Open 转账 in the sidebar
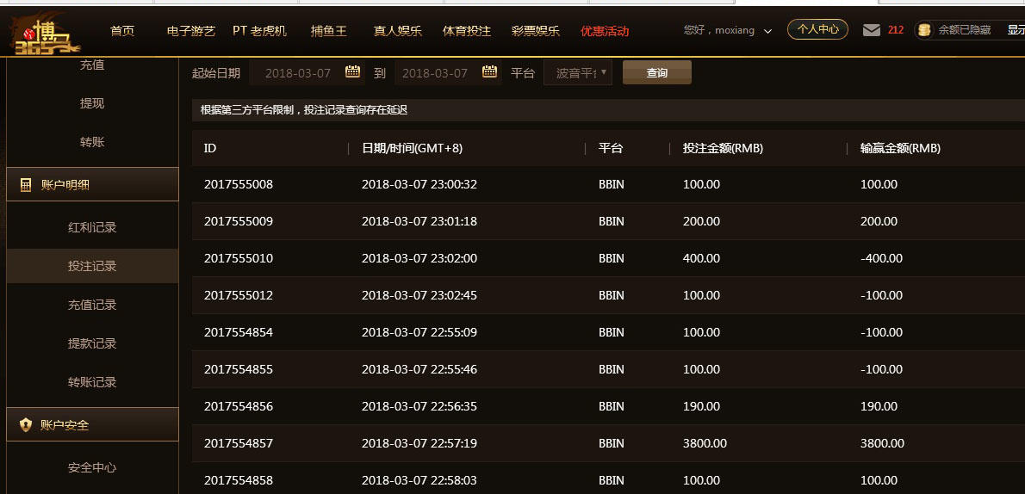The image size is (1025, 494). 92,142
